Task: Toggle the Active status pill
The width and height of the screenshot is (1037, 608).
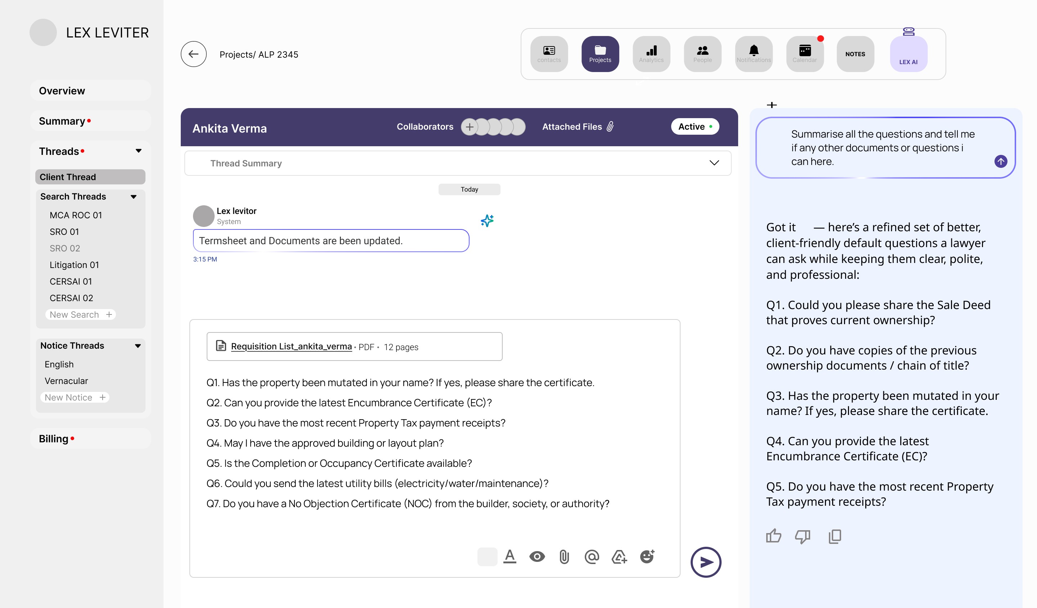Action: click(x=695, y=126)
